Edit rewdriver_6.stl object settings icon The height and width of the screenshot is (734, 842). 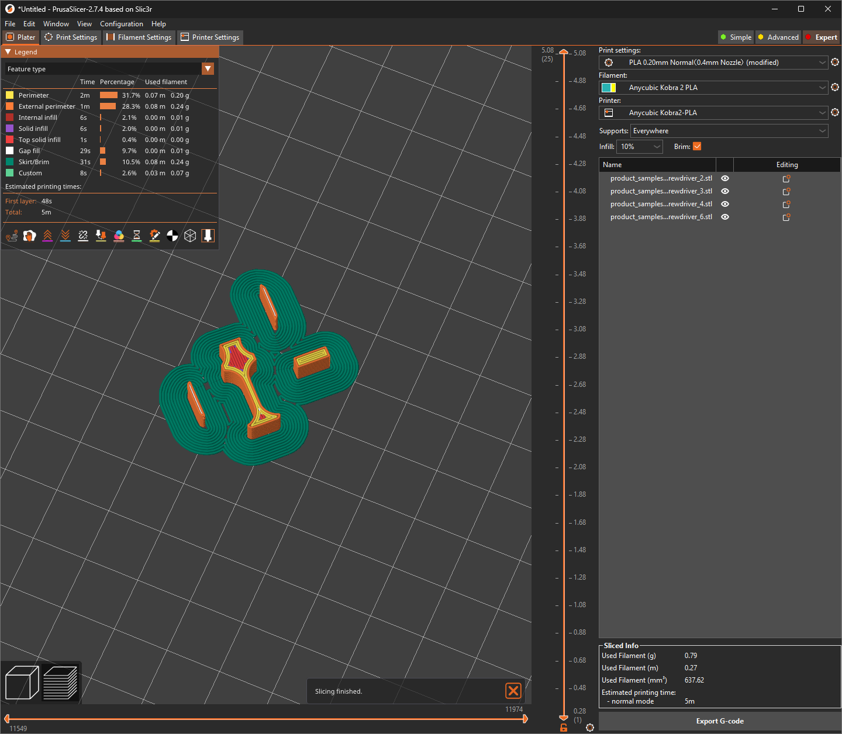(x=786, y=217)
